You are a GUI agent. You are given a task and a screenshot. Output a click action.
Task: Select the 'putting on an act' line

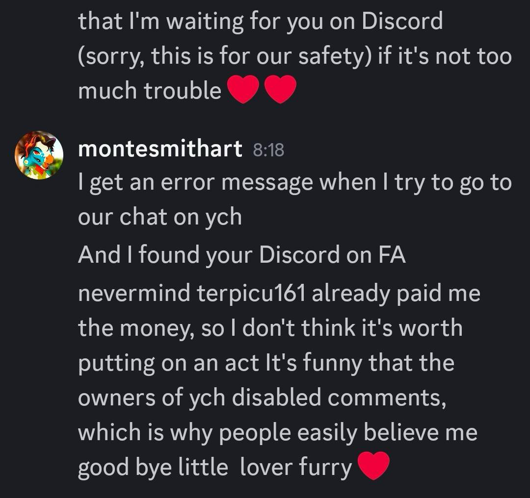[168, 363]
